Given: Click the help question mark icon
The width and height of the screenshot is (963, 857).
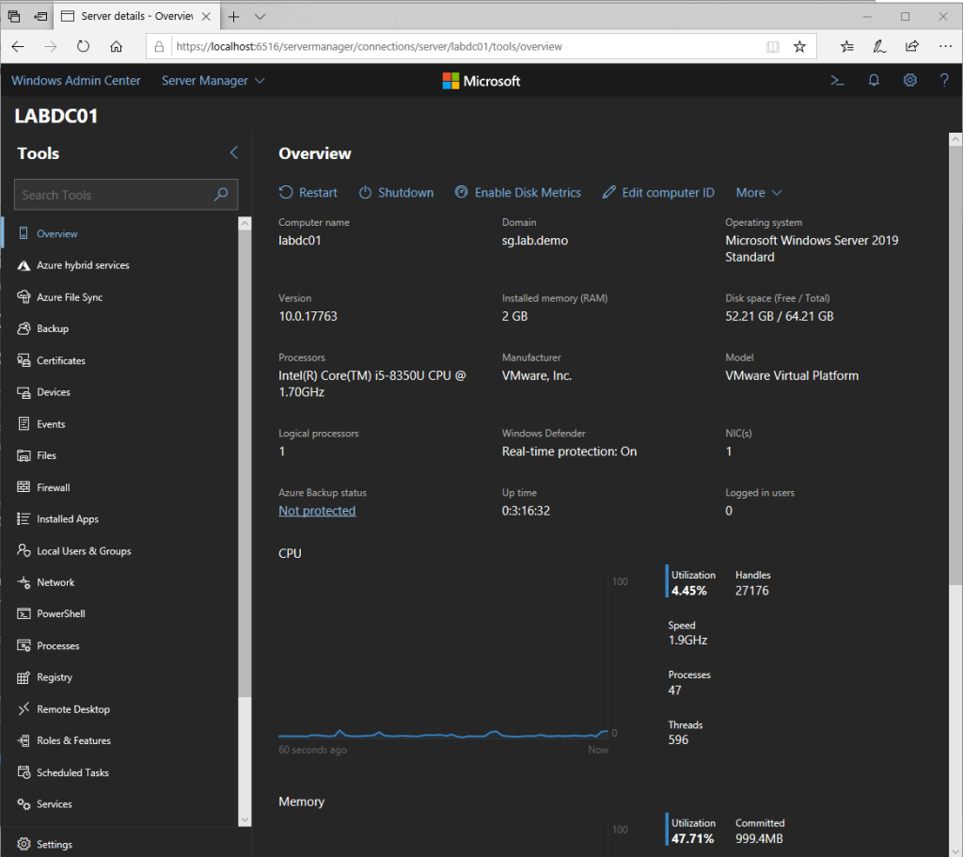Looking at the screenshot, I should (944, 81).
